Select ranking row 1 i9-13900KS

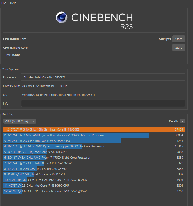[94, 129]
